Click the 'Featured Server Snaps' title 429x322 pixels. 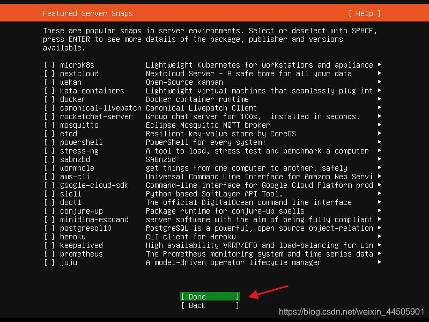coord(88,13)
